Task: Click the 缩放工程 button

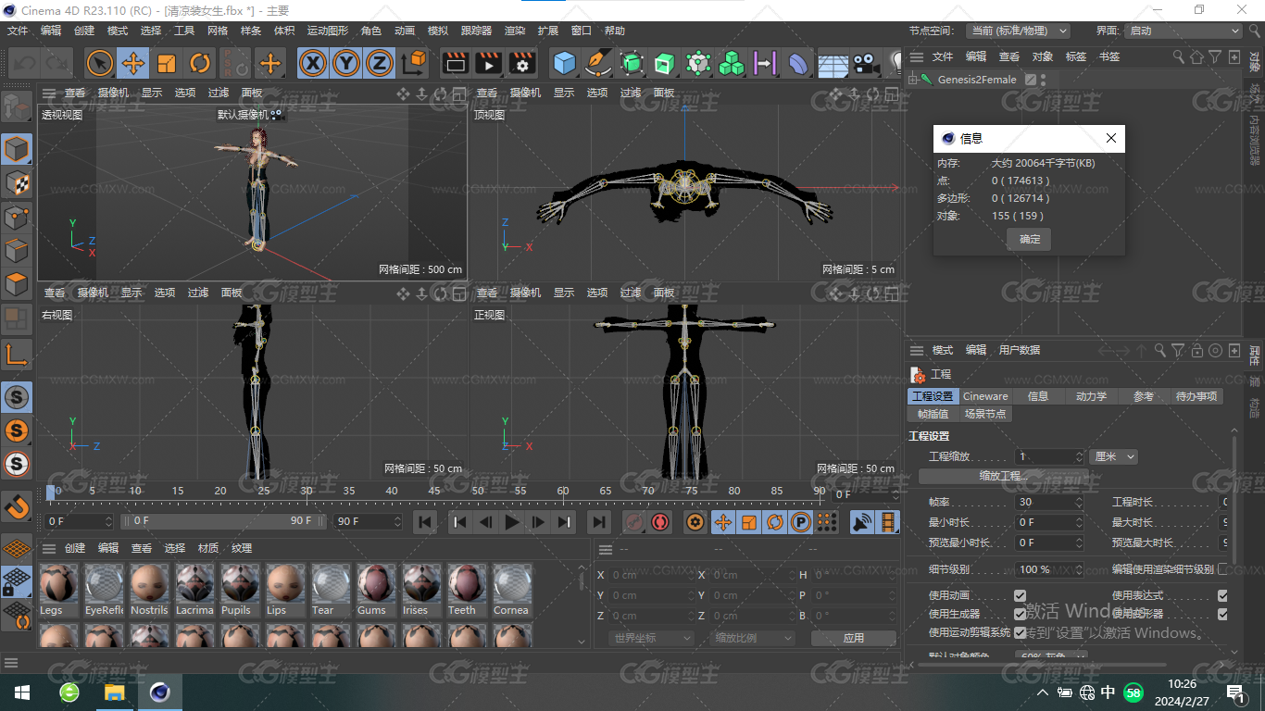Action: click(x=1004, y=476)
